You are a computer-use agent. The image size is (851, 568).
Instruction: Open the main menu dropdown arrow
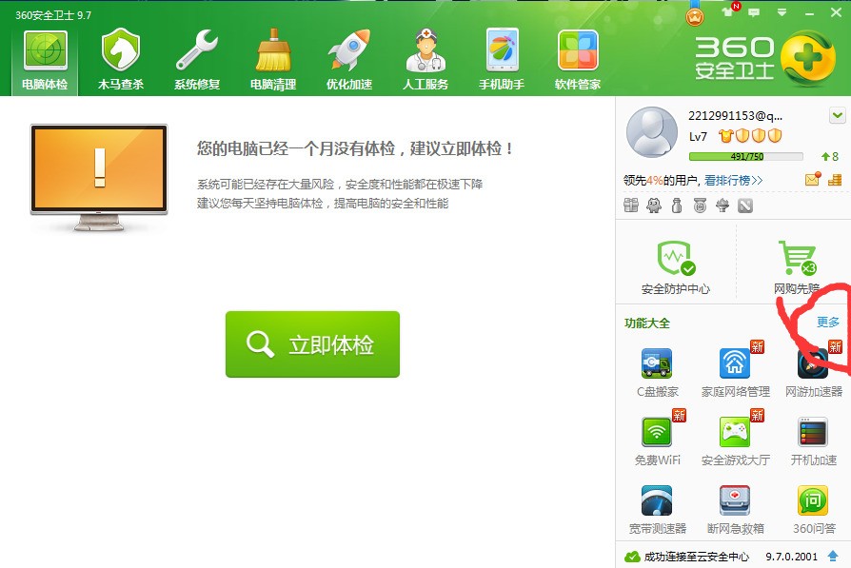[782, 12]
